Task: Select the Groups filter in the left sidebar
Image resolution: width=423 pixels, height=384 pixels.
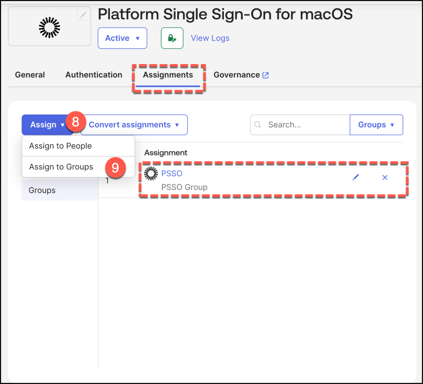Action: pyautogui.click(x=42, y=190)
